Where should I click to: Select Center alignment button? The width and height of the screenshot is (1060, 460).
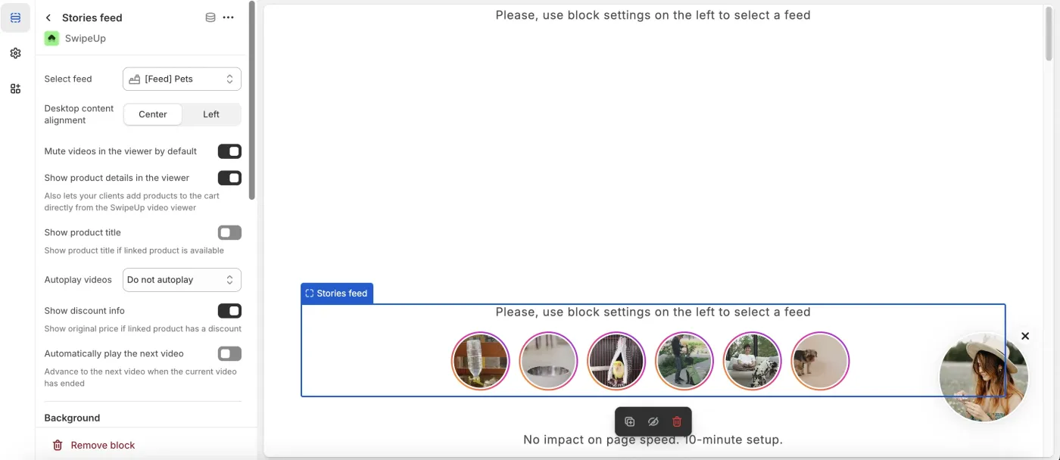(x=152, y=113)
